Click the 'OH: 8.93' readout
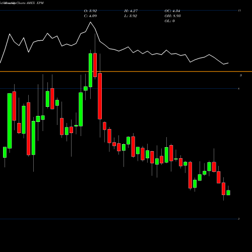The width and height of the screenshot is (252, 252). click(172, 16)
